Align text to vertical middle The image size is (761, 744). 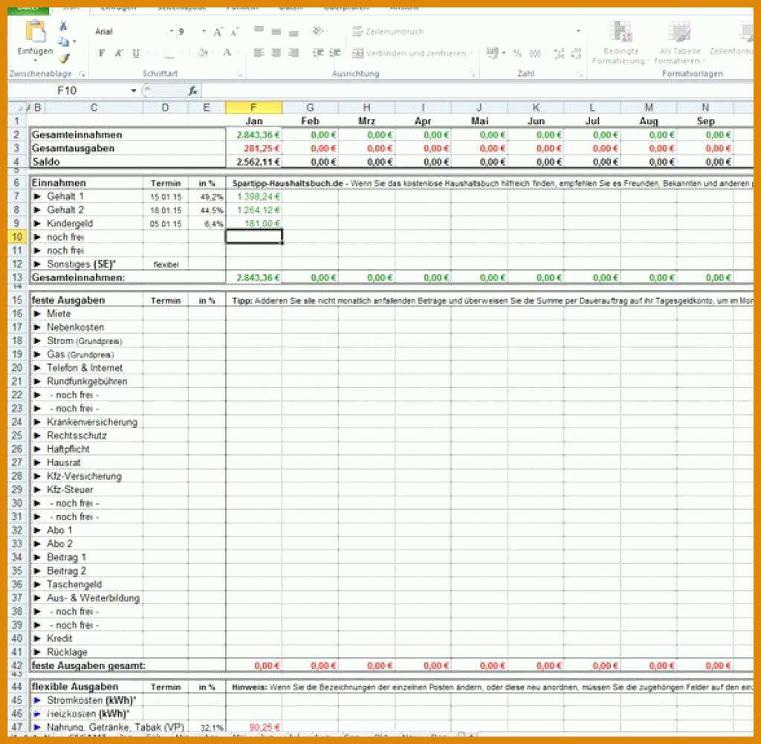pyautogui.click(x=276, y=32)
